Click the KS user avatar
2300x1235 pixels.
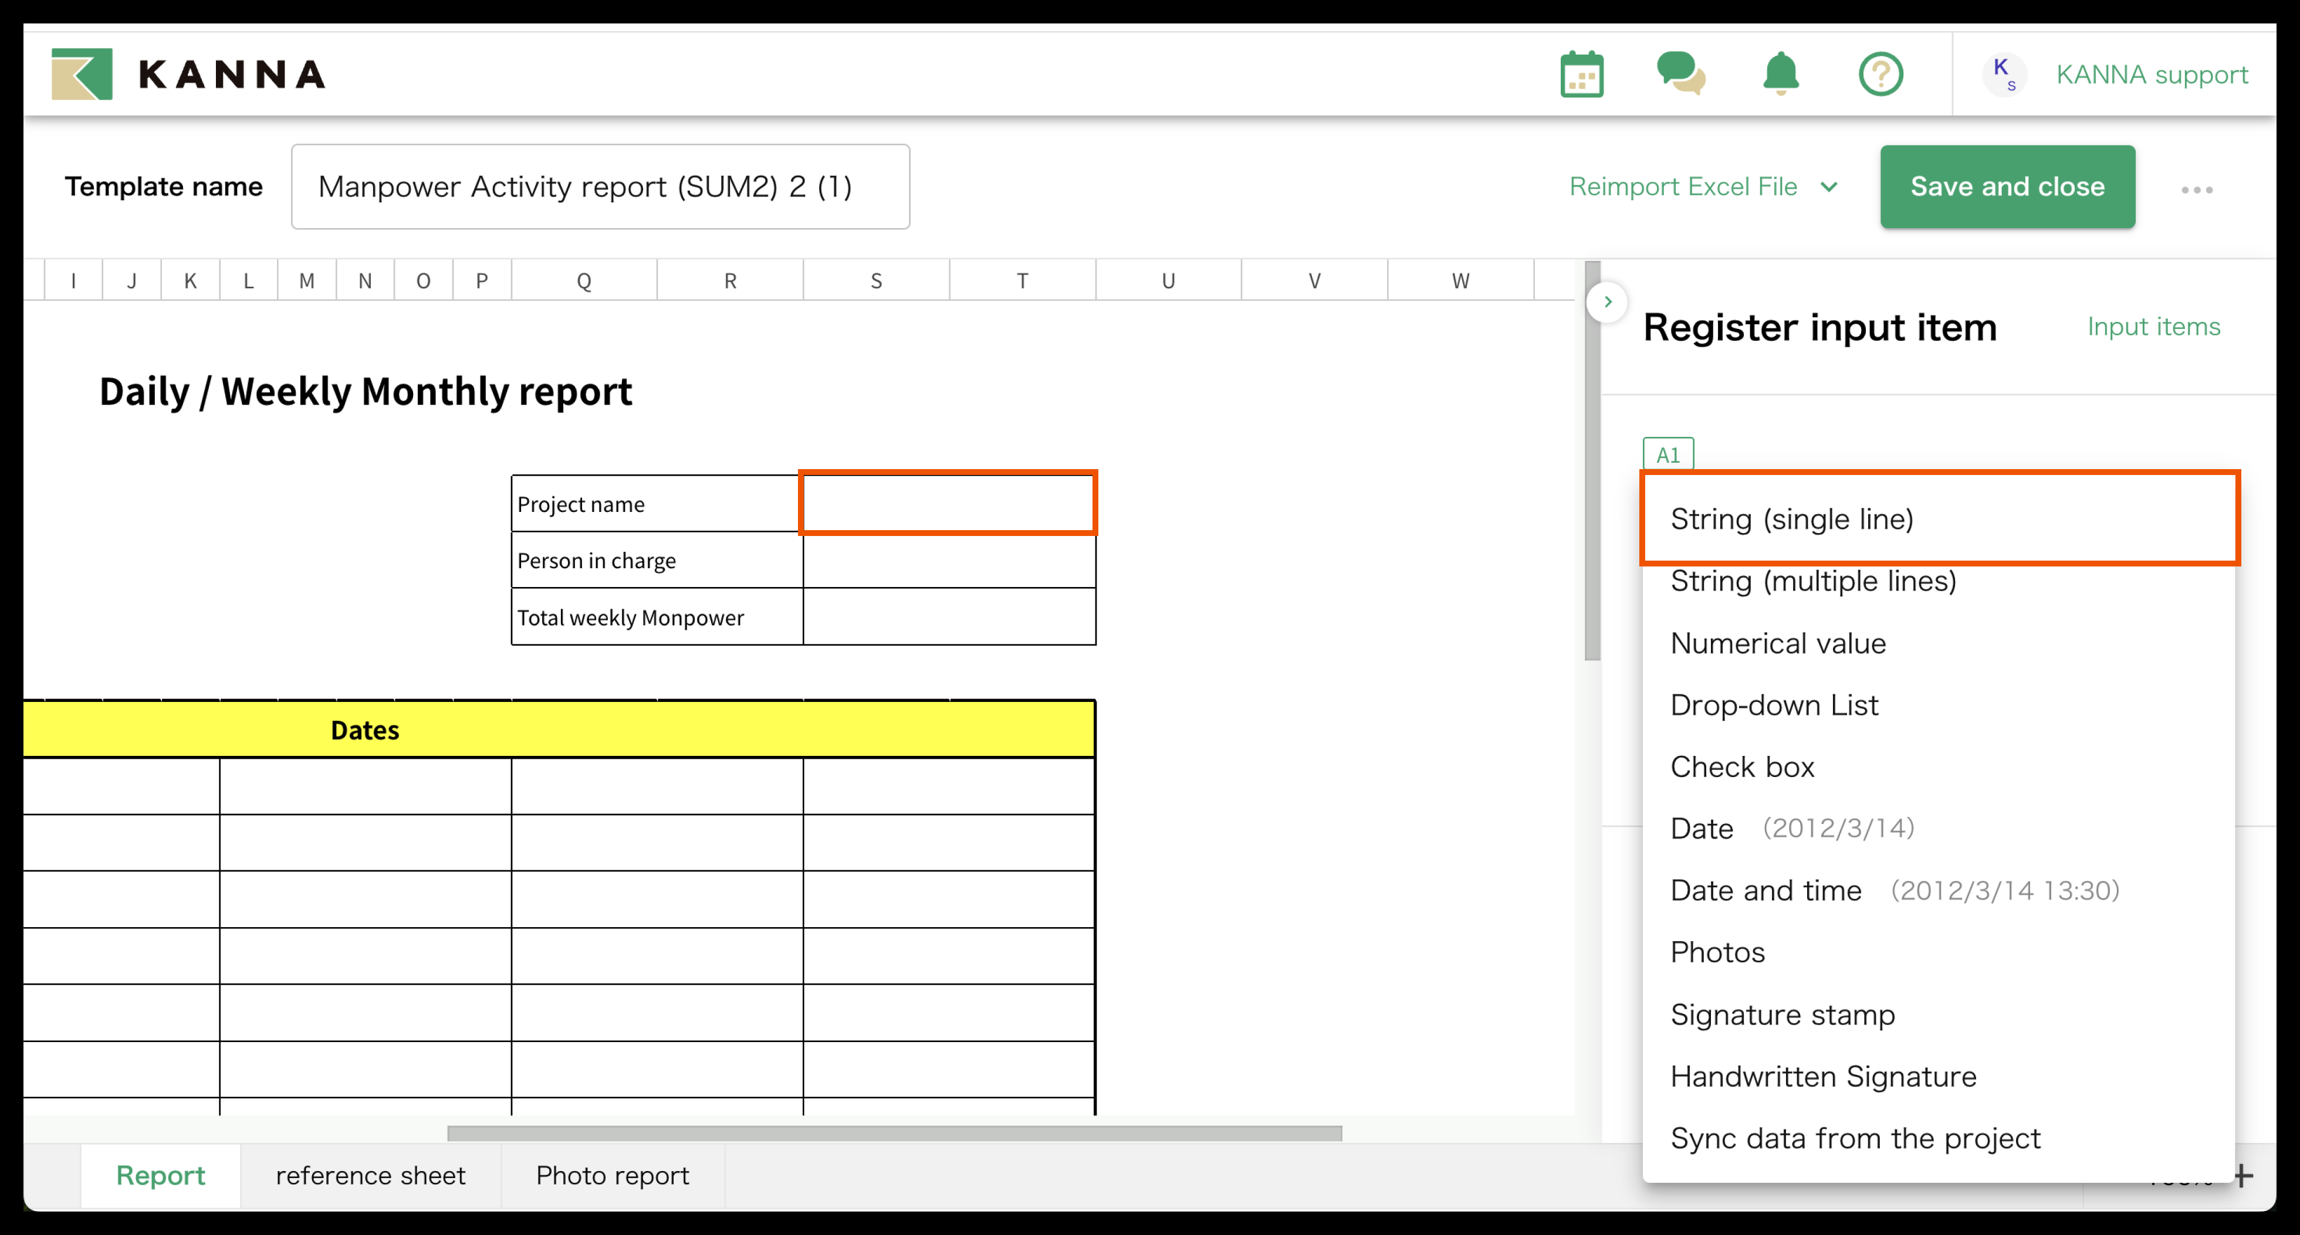tap(2004, 74)
